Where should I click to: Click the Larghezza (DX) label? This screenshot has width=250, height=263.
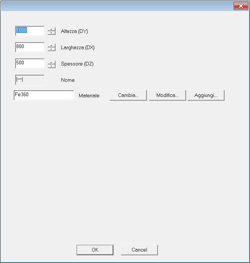coord(78,47)
